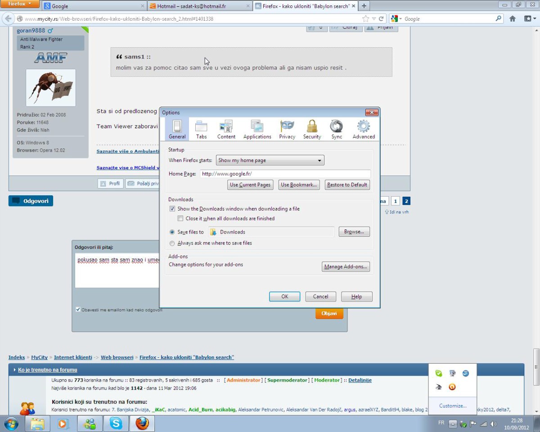Switch to the Google tab
The height and width of the screenshot is (432, 540).
click(94, 6)
